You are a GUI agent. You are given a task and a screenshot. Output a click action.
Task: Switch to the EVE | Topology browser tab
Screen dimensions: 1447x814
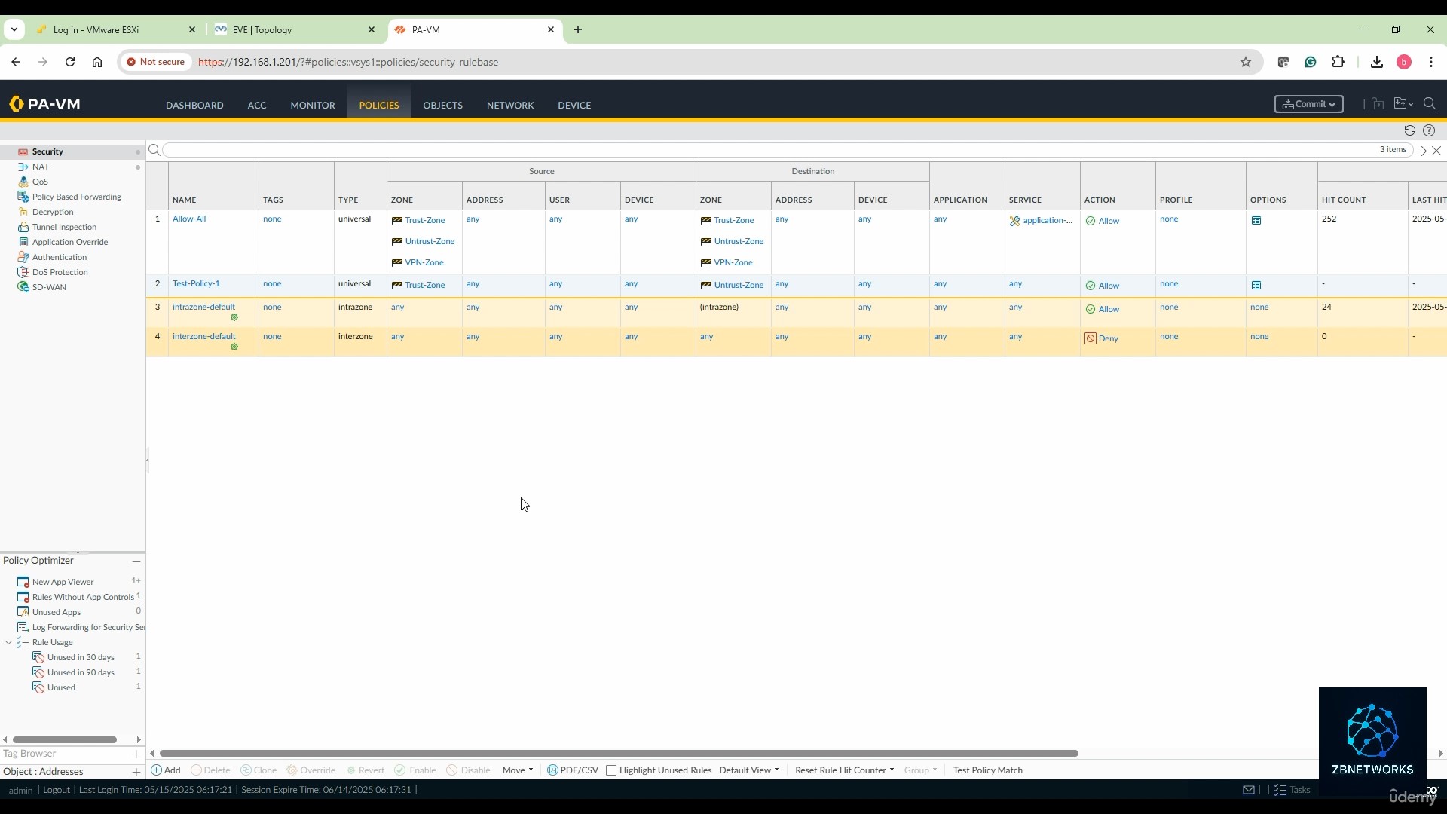[x=295, y=29]
